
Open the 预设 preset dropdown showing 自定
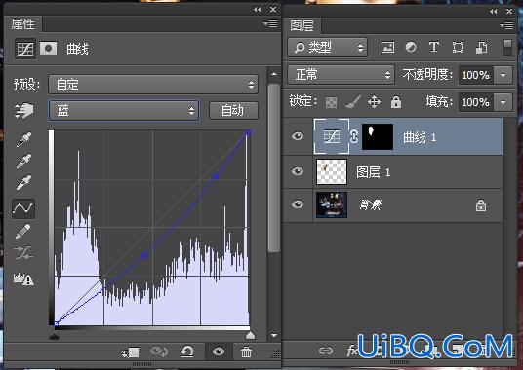[x=153, y=84]
